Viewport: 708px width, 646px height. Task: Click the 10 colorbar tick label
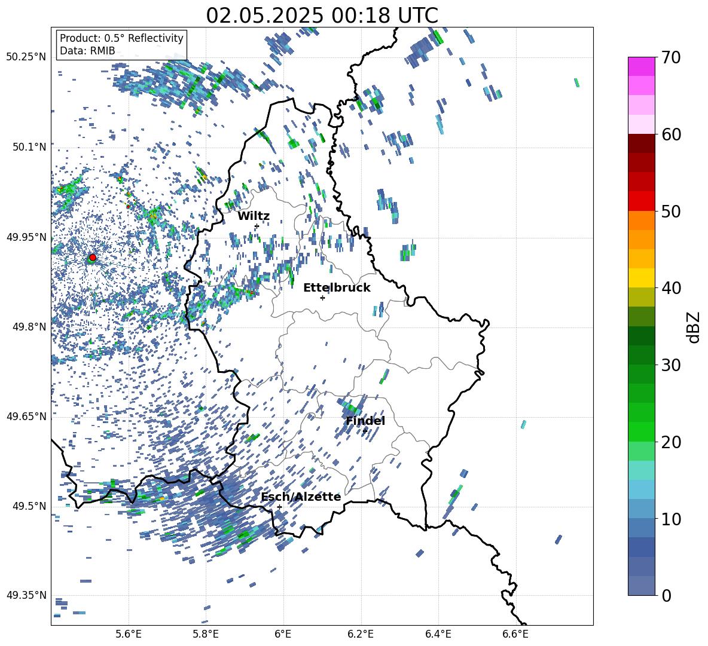[671, 519]
